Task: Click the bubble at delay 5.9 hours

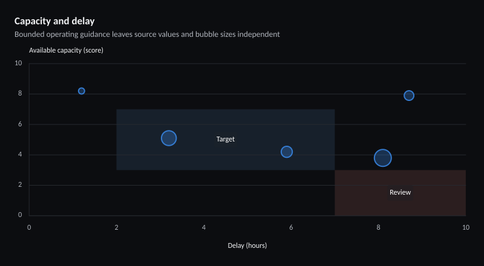Action: pyautogui.click(x=287, y=152)
